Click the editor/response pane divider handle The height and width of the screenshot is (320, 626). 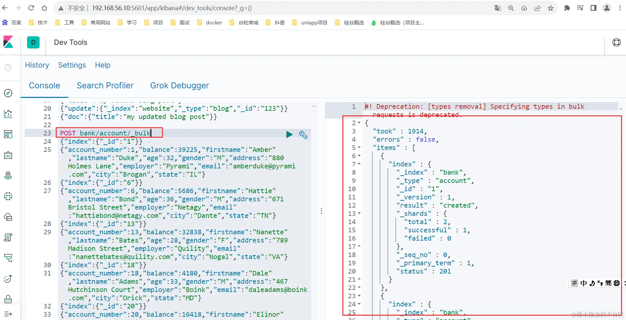point(321,211)
